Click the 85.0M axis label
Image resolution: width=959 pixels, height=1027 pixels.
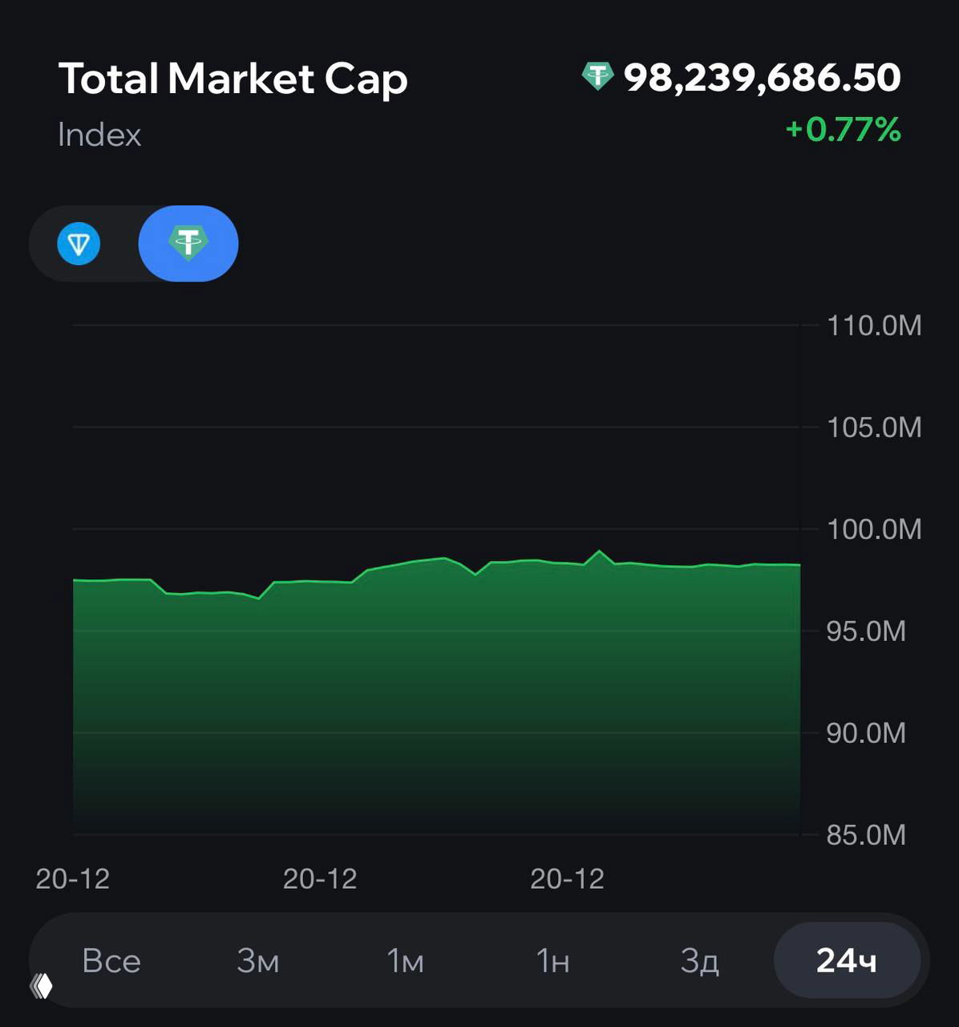[x=866, y=835]
